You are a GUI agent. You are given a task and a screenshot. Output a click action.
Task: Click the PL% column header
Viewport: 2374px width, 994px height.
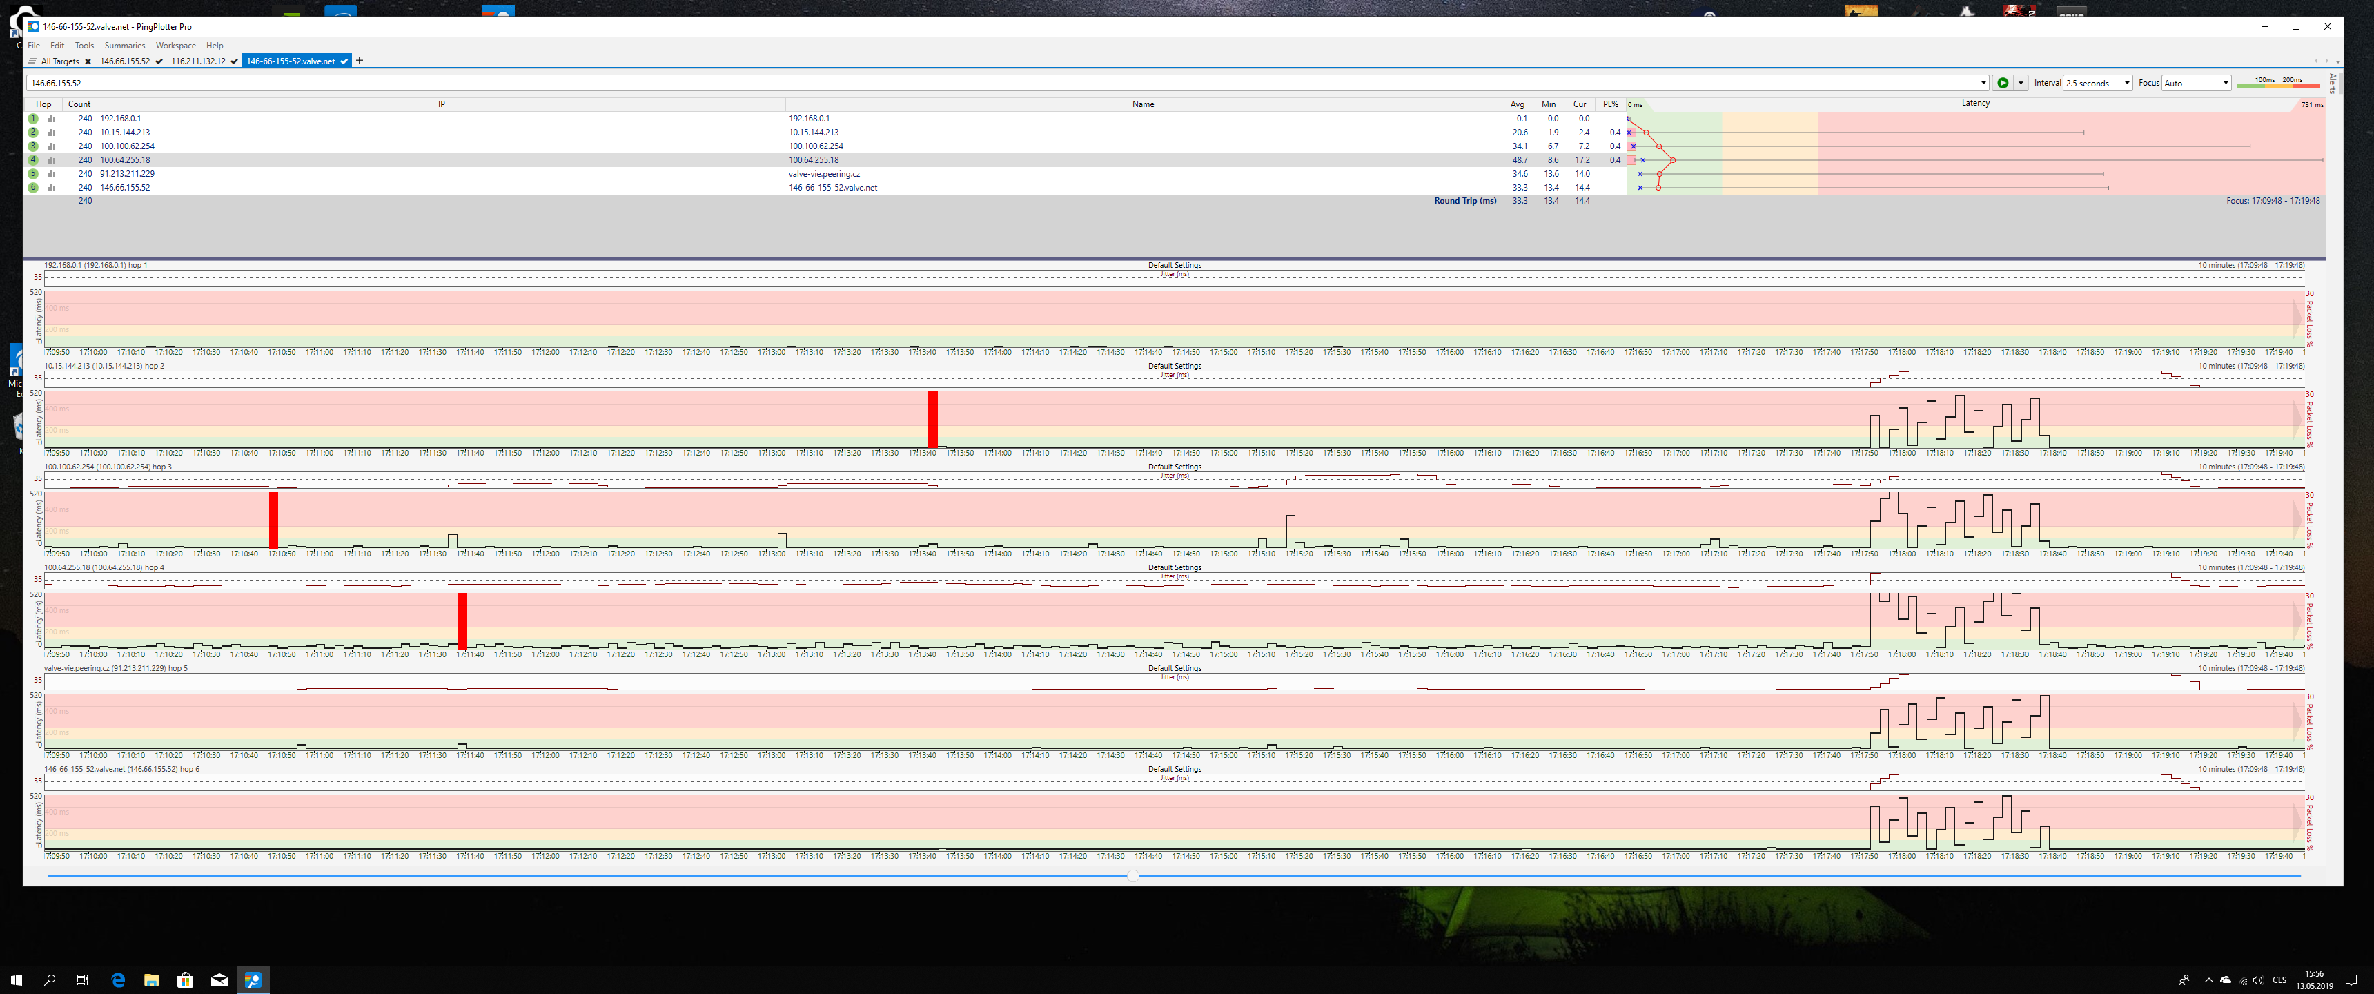click(1609, 104)
